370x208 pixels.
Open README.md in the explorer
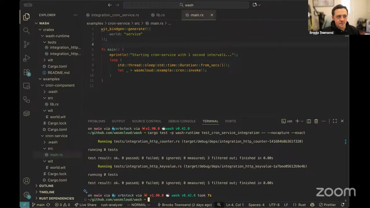(x=58, y=73)
